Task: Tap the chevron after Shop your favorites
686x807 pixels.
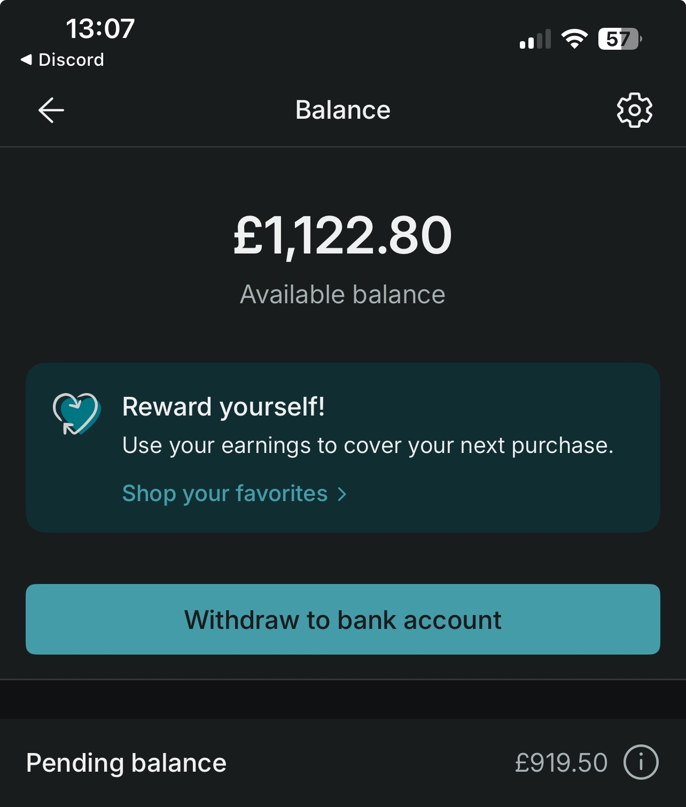Action: point(342,494)
